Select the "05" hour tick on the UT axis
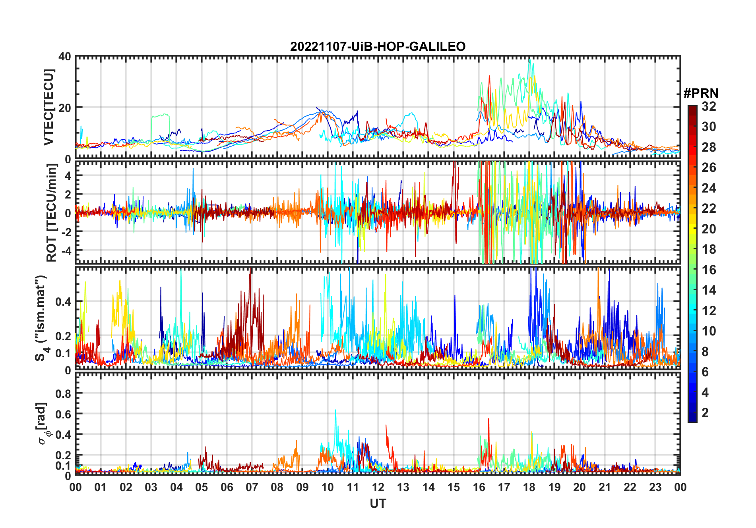This screenshot has width=756, height=528. coord(202,487)
